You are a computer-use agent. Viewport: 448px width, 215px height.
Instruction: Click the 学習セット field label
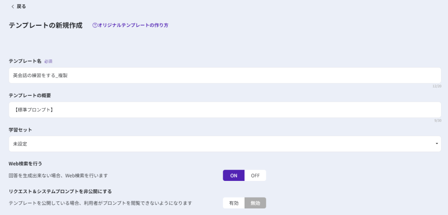(x=20, y=130)
